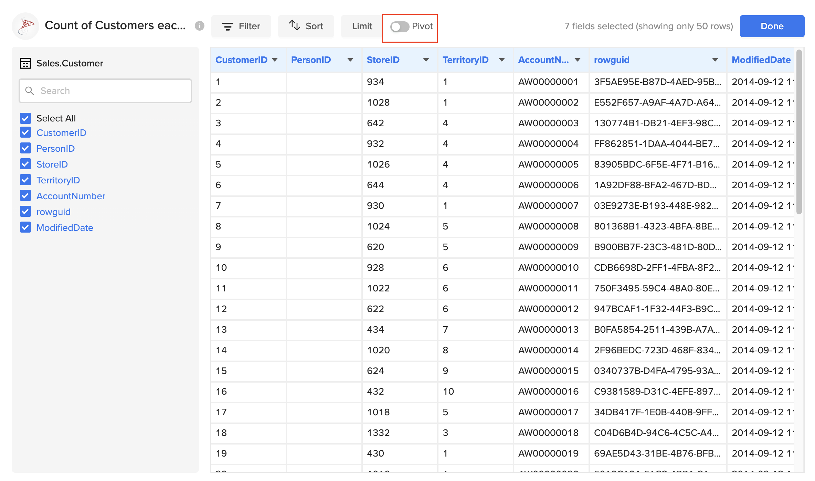The image size is (815, 481).
Task: Uncheck the Select All checkbox
Action: tap(25, 118)
